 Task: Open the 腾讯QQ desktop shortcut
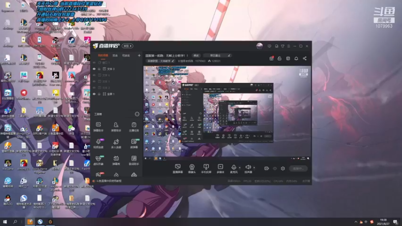(x=8, y=200)
